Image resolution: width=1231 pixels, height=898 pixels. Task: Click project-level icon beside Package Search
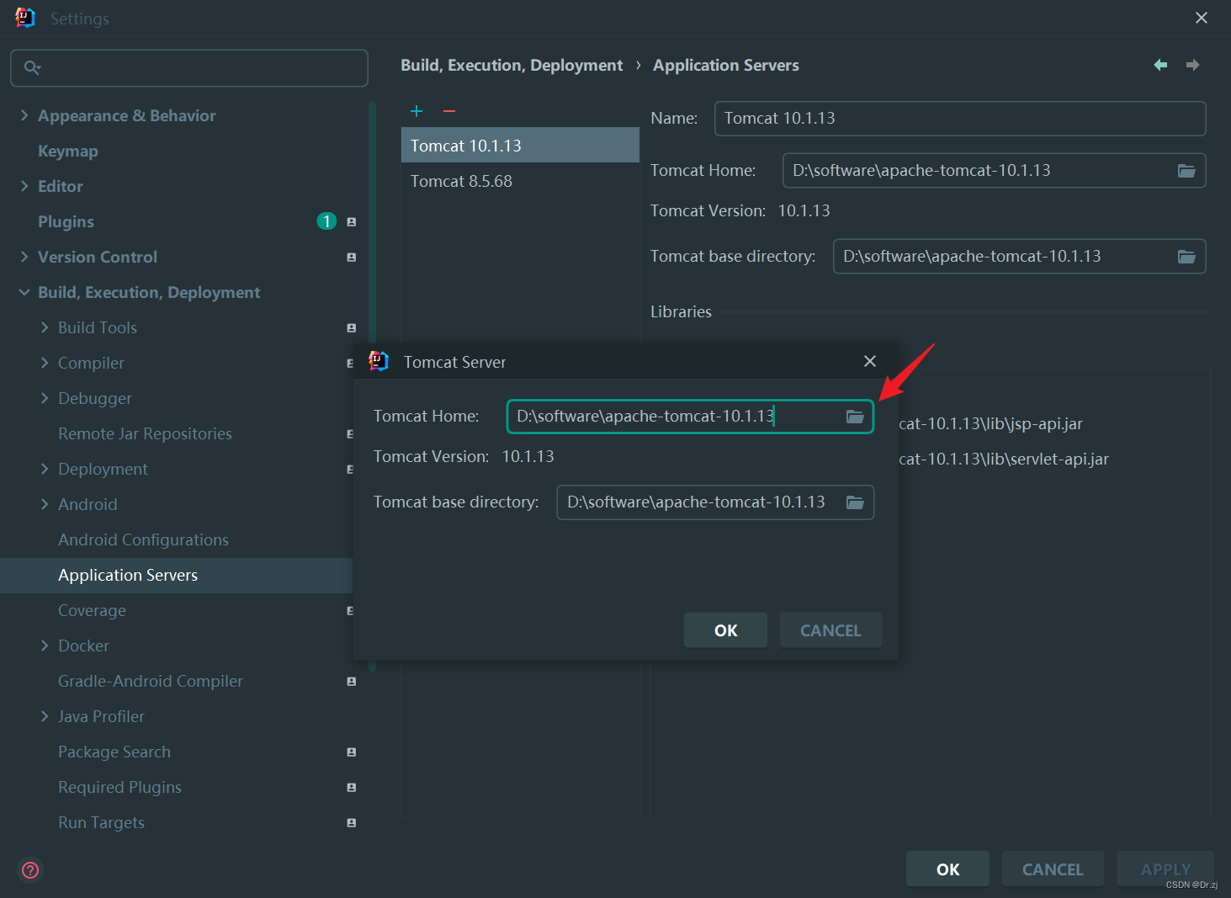(x=352, y=752)
